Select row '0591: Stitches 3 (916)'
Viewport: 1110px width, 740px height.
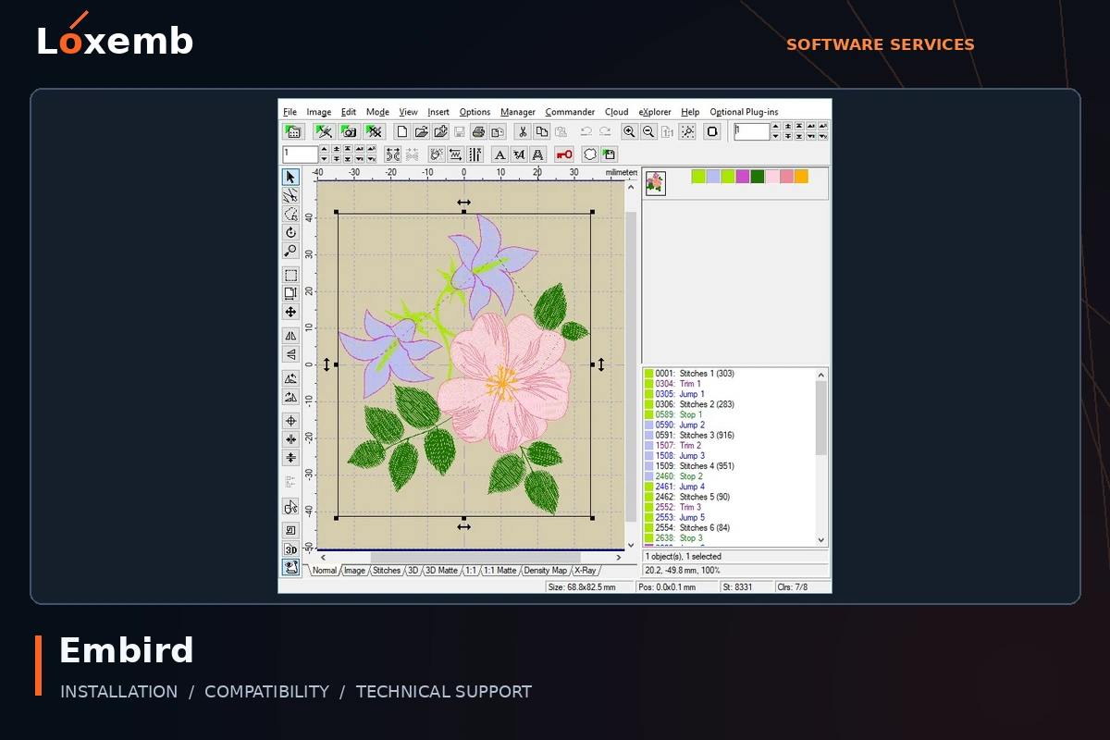click(729, 435)
